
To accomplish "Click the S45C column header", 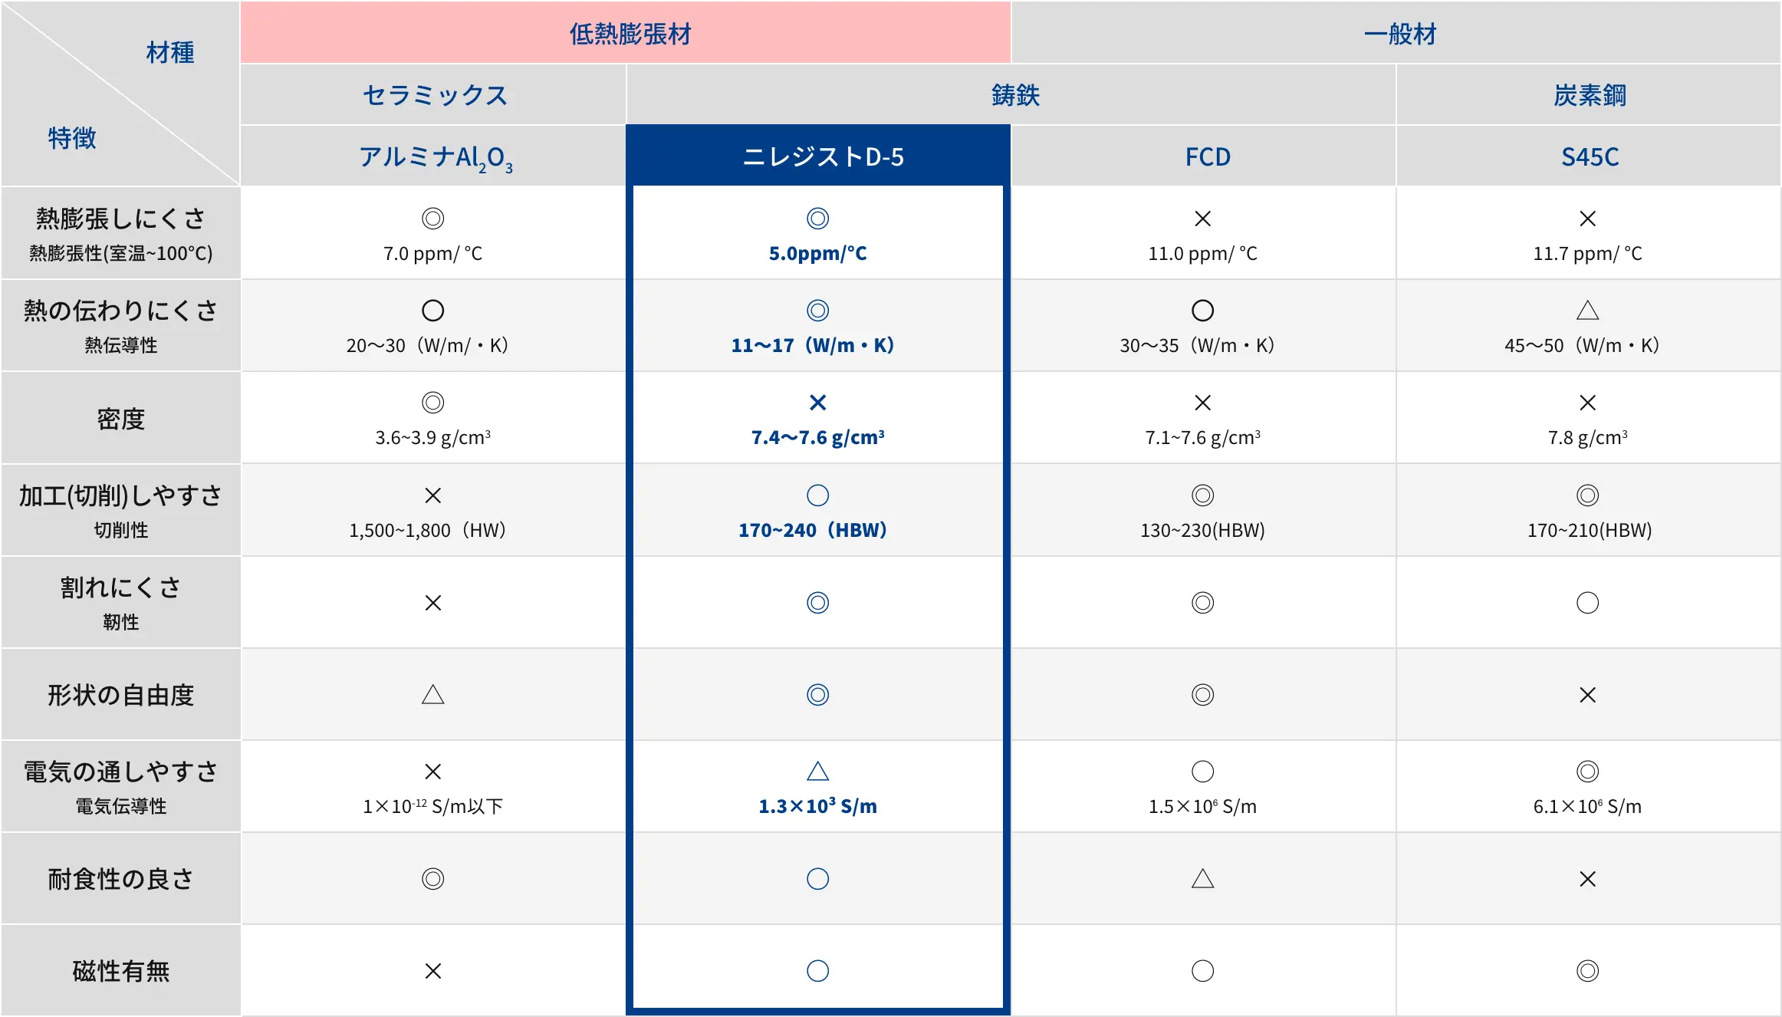I will point(1590,156).
